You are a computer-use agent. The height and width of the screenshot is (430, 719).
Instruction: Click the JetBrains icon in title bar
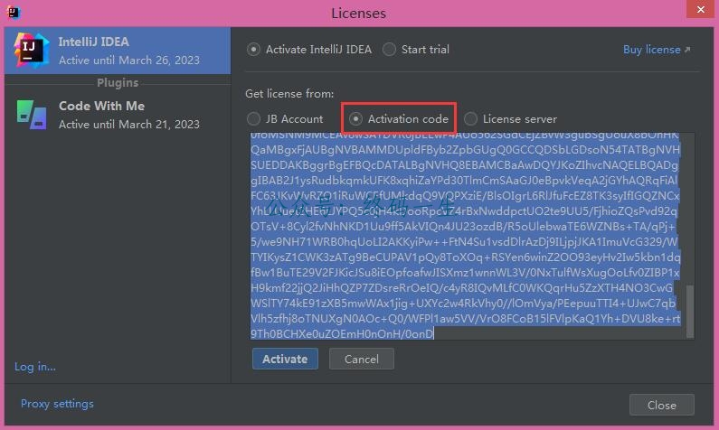click(x=14, y=13)
